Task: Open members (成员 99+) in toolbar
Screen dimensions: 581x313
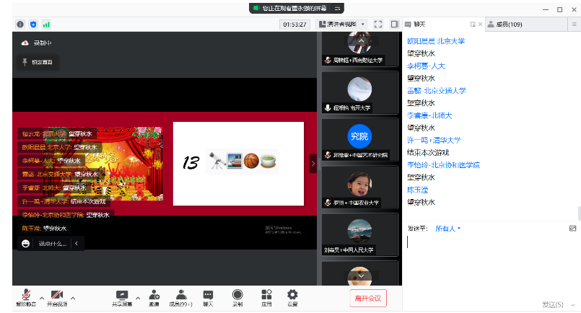Action: point(181,298)
